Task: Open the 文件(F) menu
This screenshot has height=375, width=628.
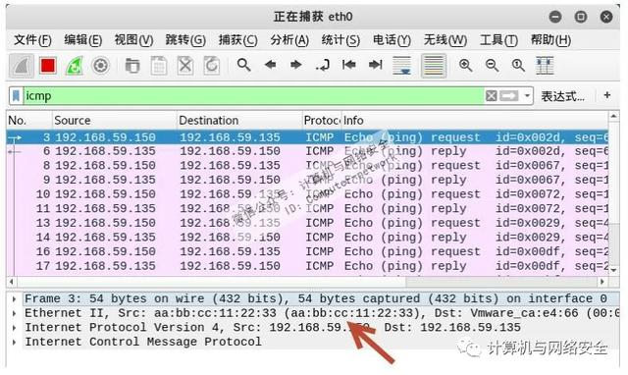Action: tap(32, 40)
